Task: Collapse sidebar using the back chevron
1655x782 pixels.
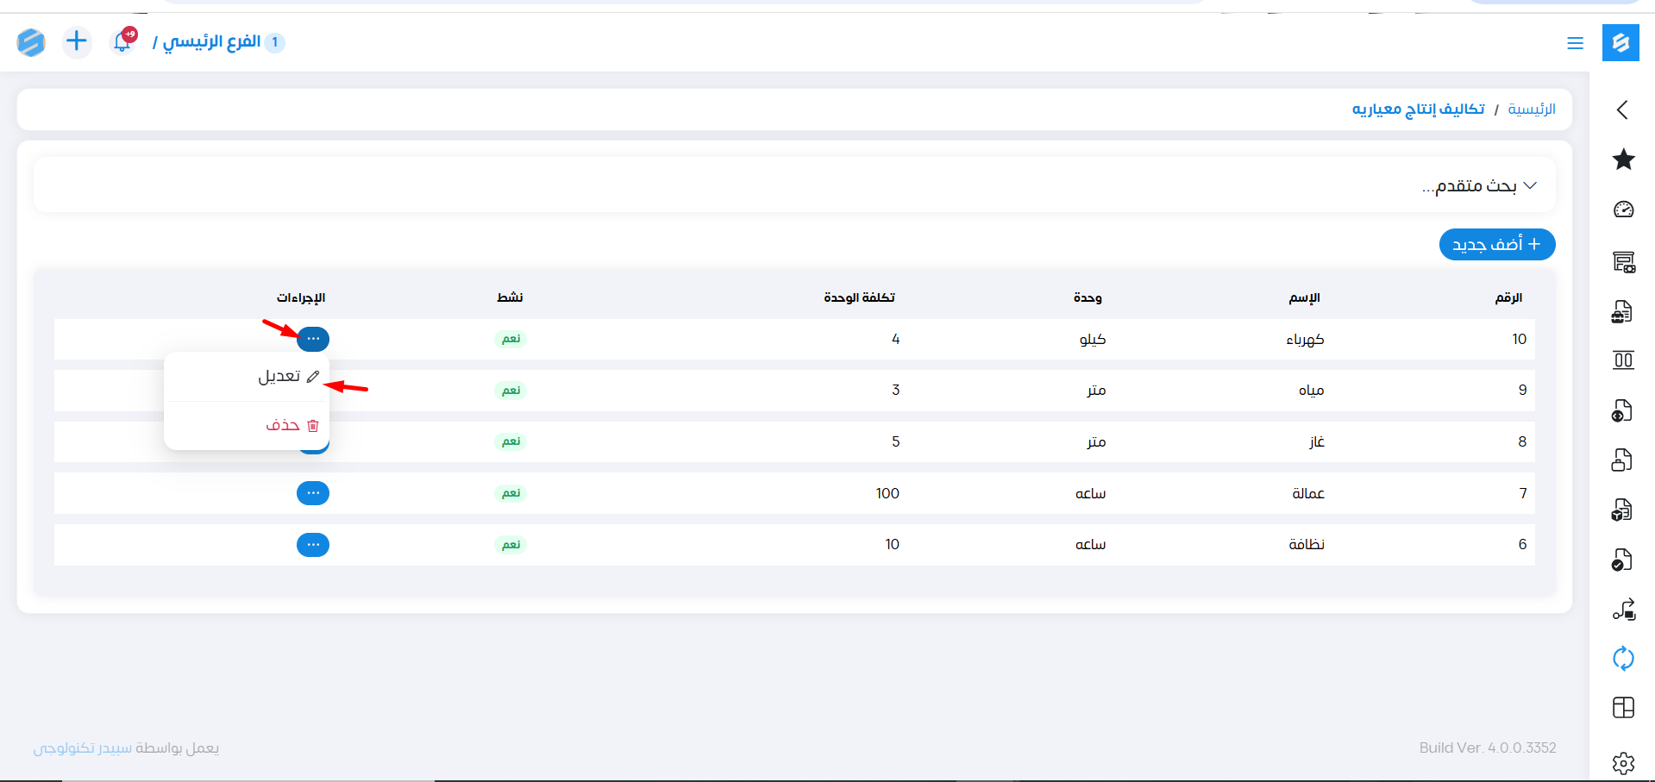Action: click(1622, 109)
